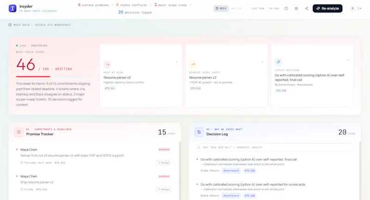Click the 20 decisions logged stat
Viewport: 370px width, 200px height.
click(135, 12)
